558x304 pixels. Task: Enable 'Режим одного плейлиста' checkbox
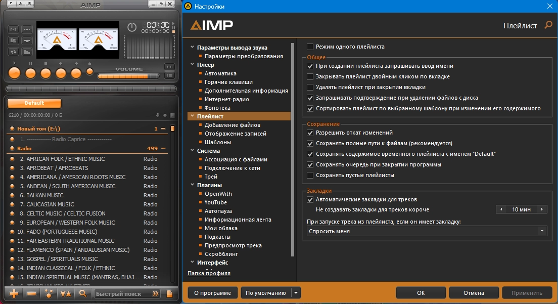click(310, 47)
